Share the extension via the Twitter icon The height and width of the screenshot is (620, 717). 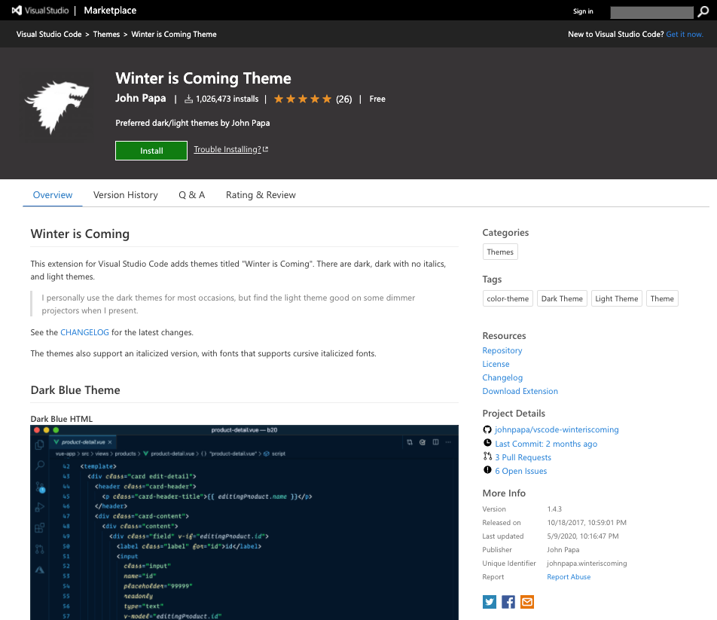tap(489, 601)
